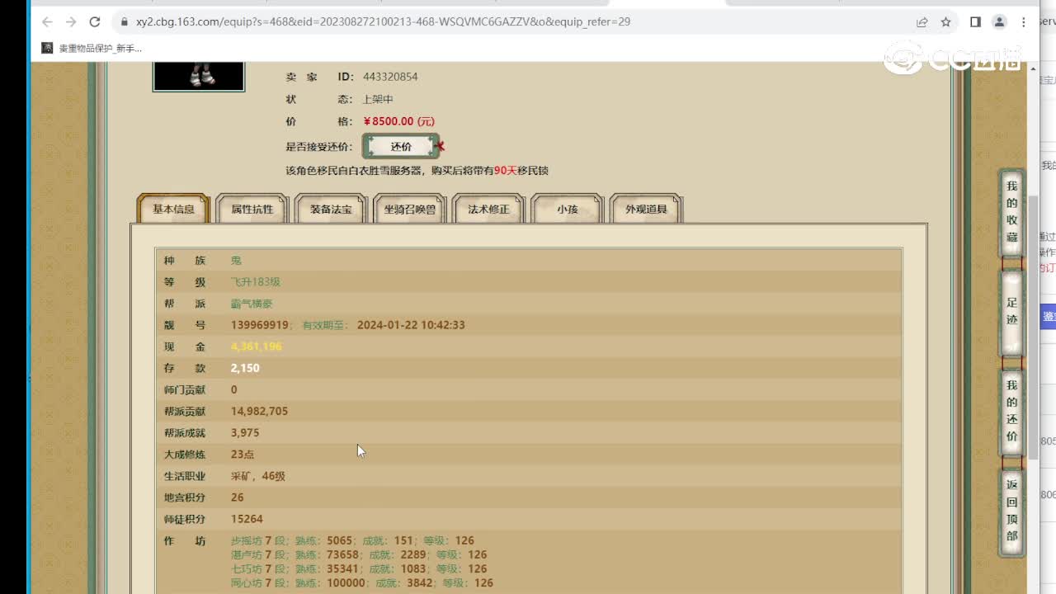1056x594 pixels.
Task: Open the 法术修正 tab
Action: point(488,209)
